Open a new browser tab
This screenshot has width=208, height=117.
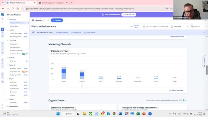pyautogui.click(x=72, y=3)
